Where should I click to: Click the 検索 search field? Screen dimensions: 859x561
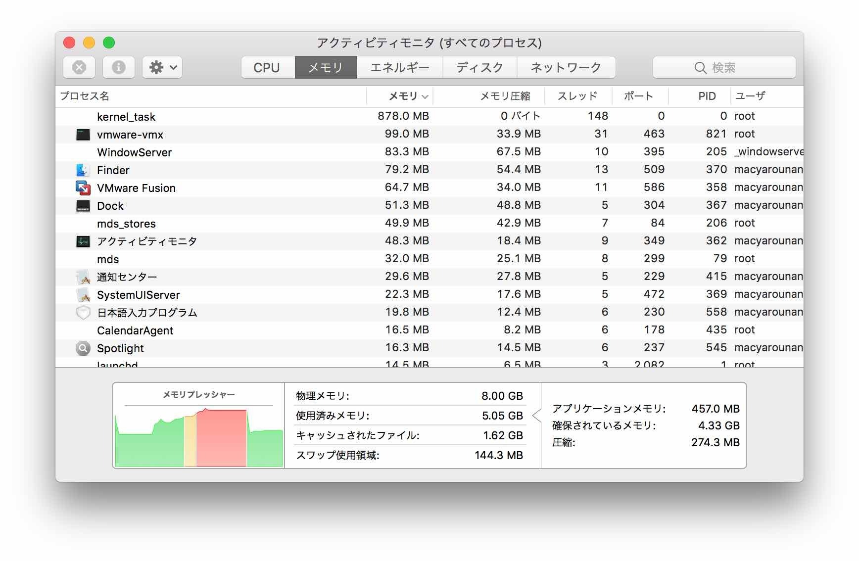click(x=724, y=67)
